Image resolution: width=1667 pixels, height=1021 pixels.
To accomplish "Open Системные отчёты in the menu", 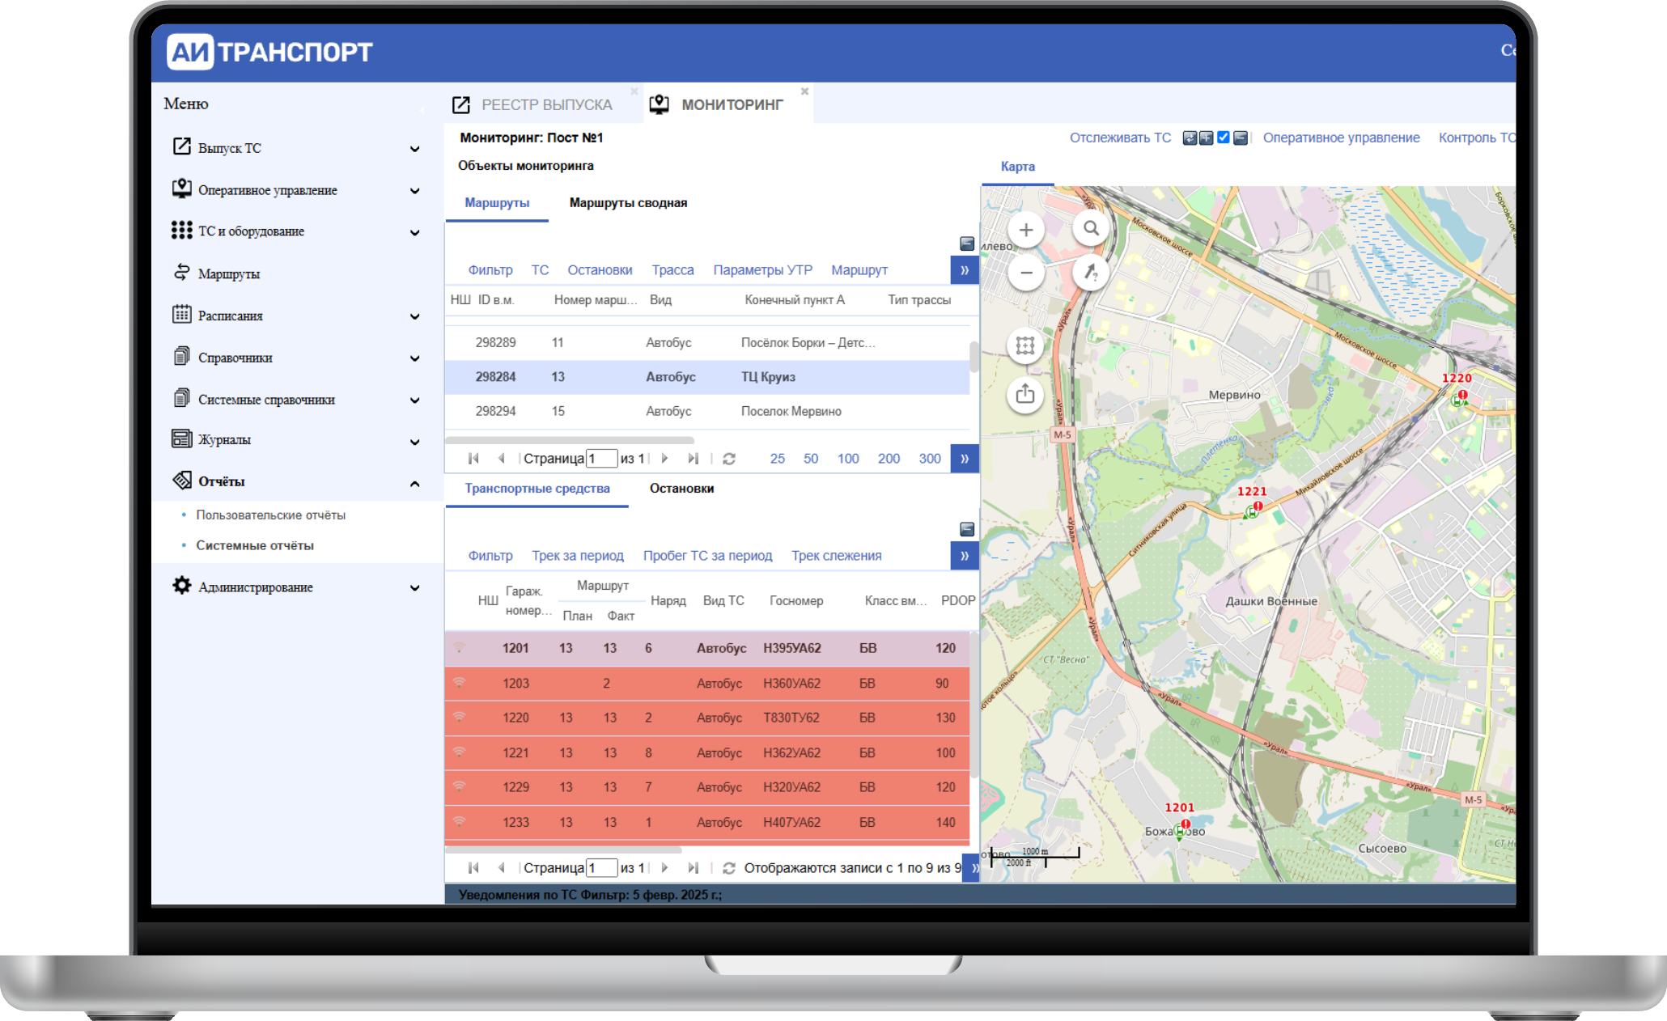I will tap(254, 545).
